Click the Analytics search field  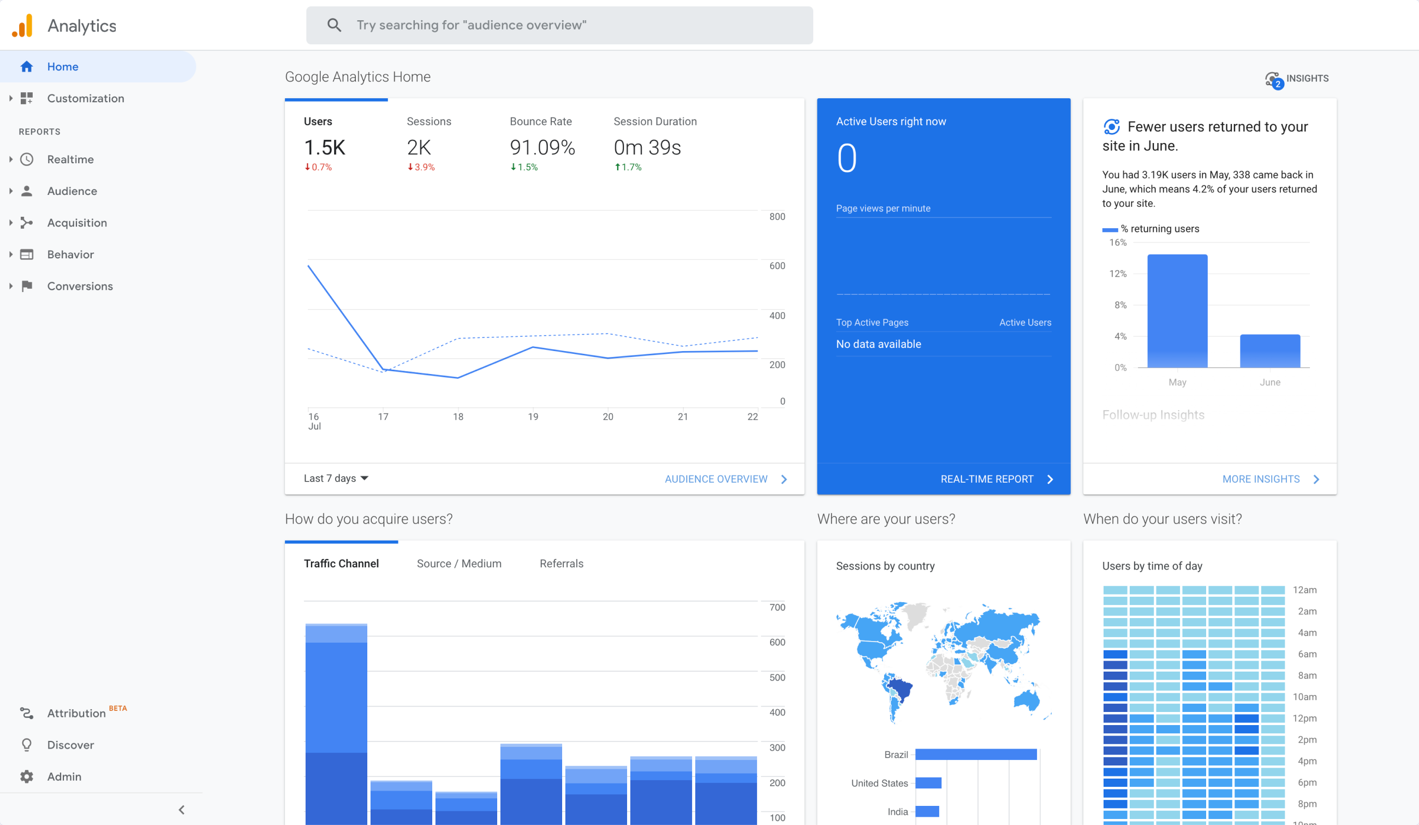[559, 25]
